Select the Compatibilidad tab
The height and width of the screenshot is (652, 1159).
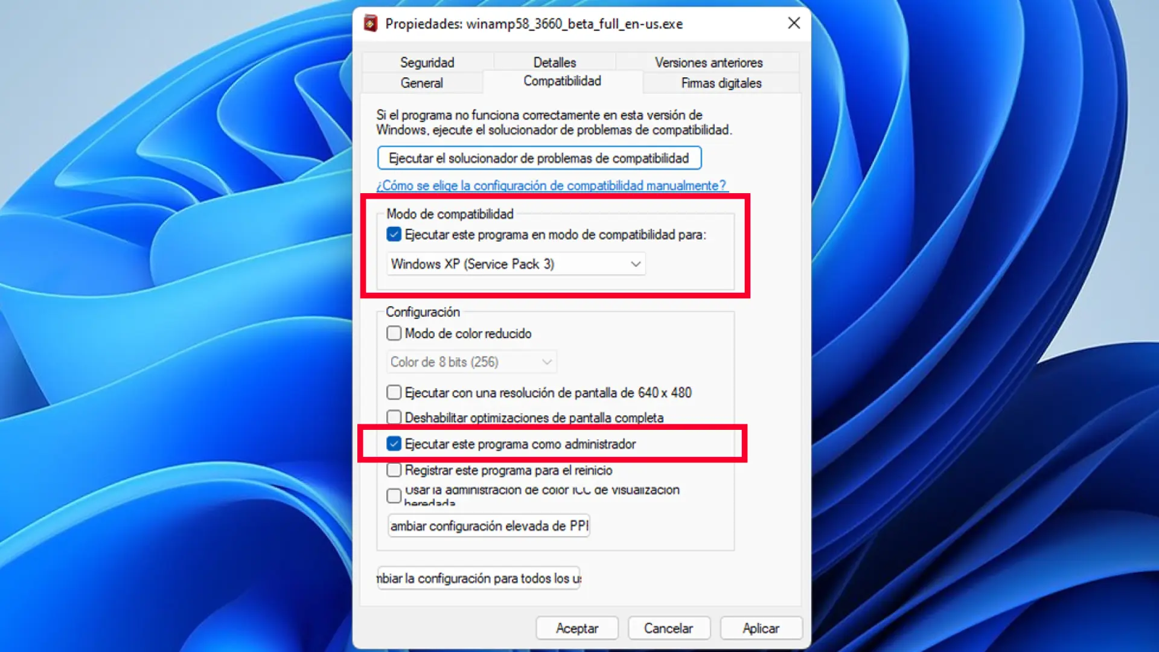[562, 81]
